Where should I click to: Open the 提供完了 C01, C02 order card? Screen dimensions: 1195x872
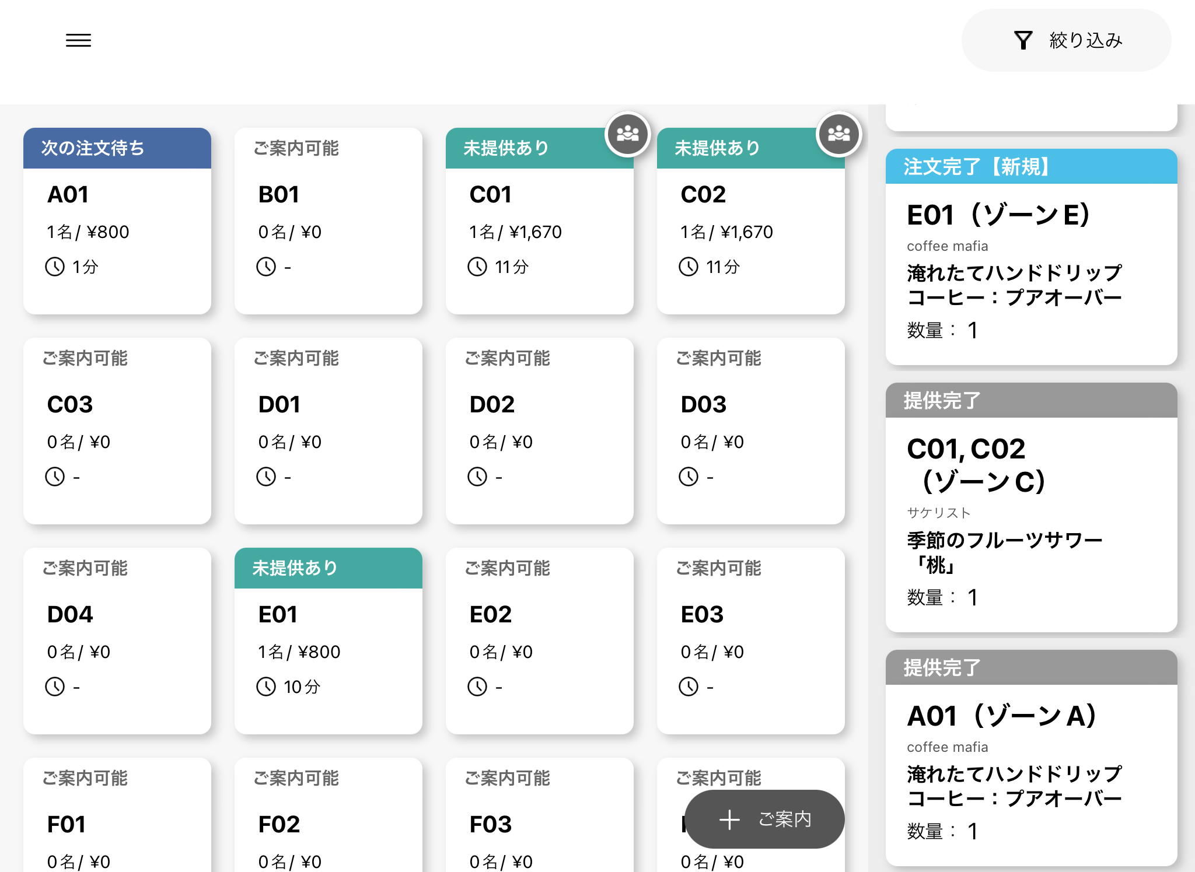pos(1031,507)
